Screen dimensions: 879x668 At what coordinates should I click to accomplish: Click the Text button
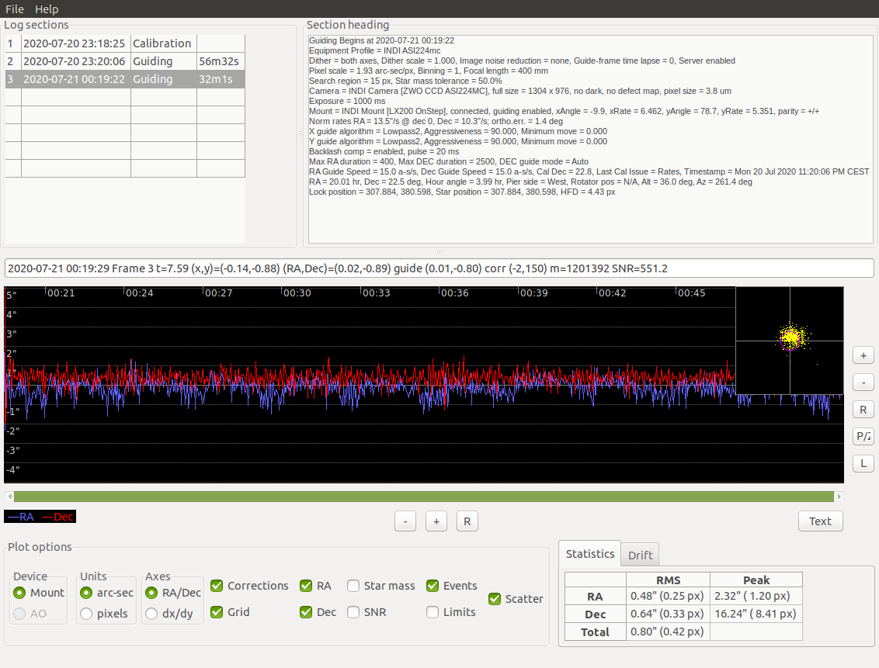point(820,521)
